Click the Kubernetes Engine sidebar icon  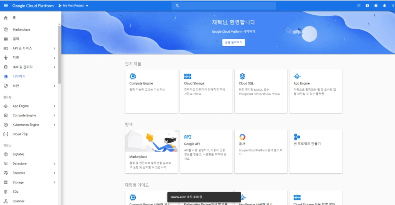pyautogui.click(x=6, y=125)
